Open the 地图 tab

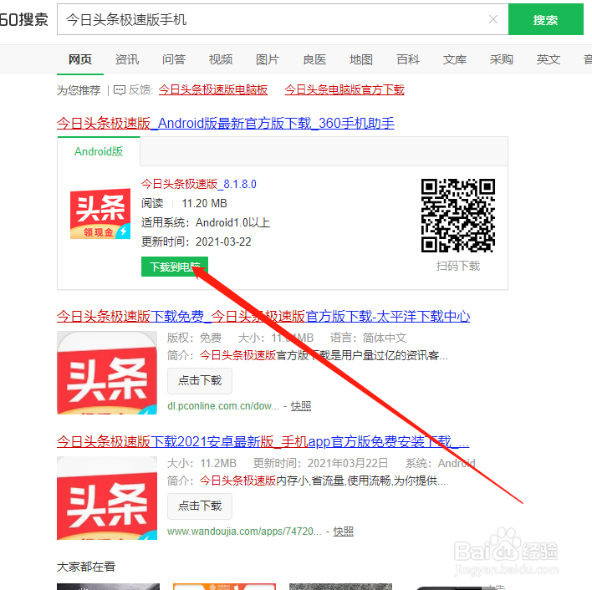(361, 59)
